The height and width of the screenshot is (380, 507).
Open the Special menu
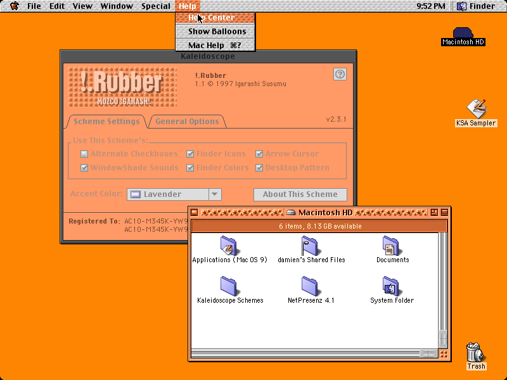tap(156, 6)
